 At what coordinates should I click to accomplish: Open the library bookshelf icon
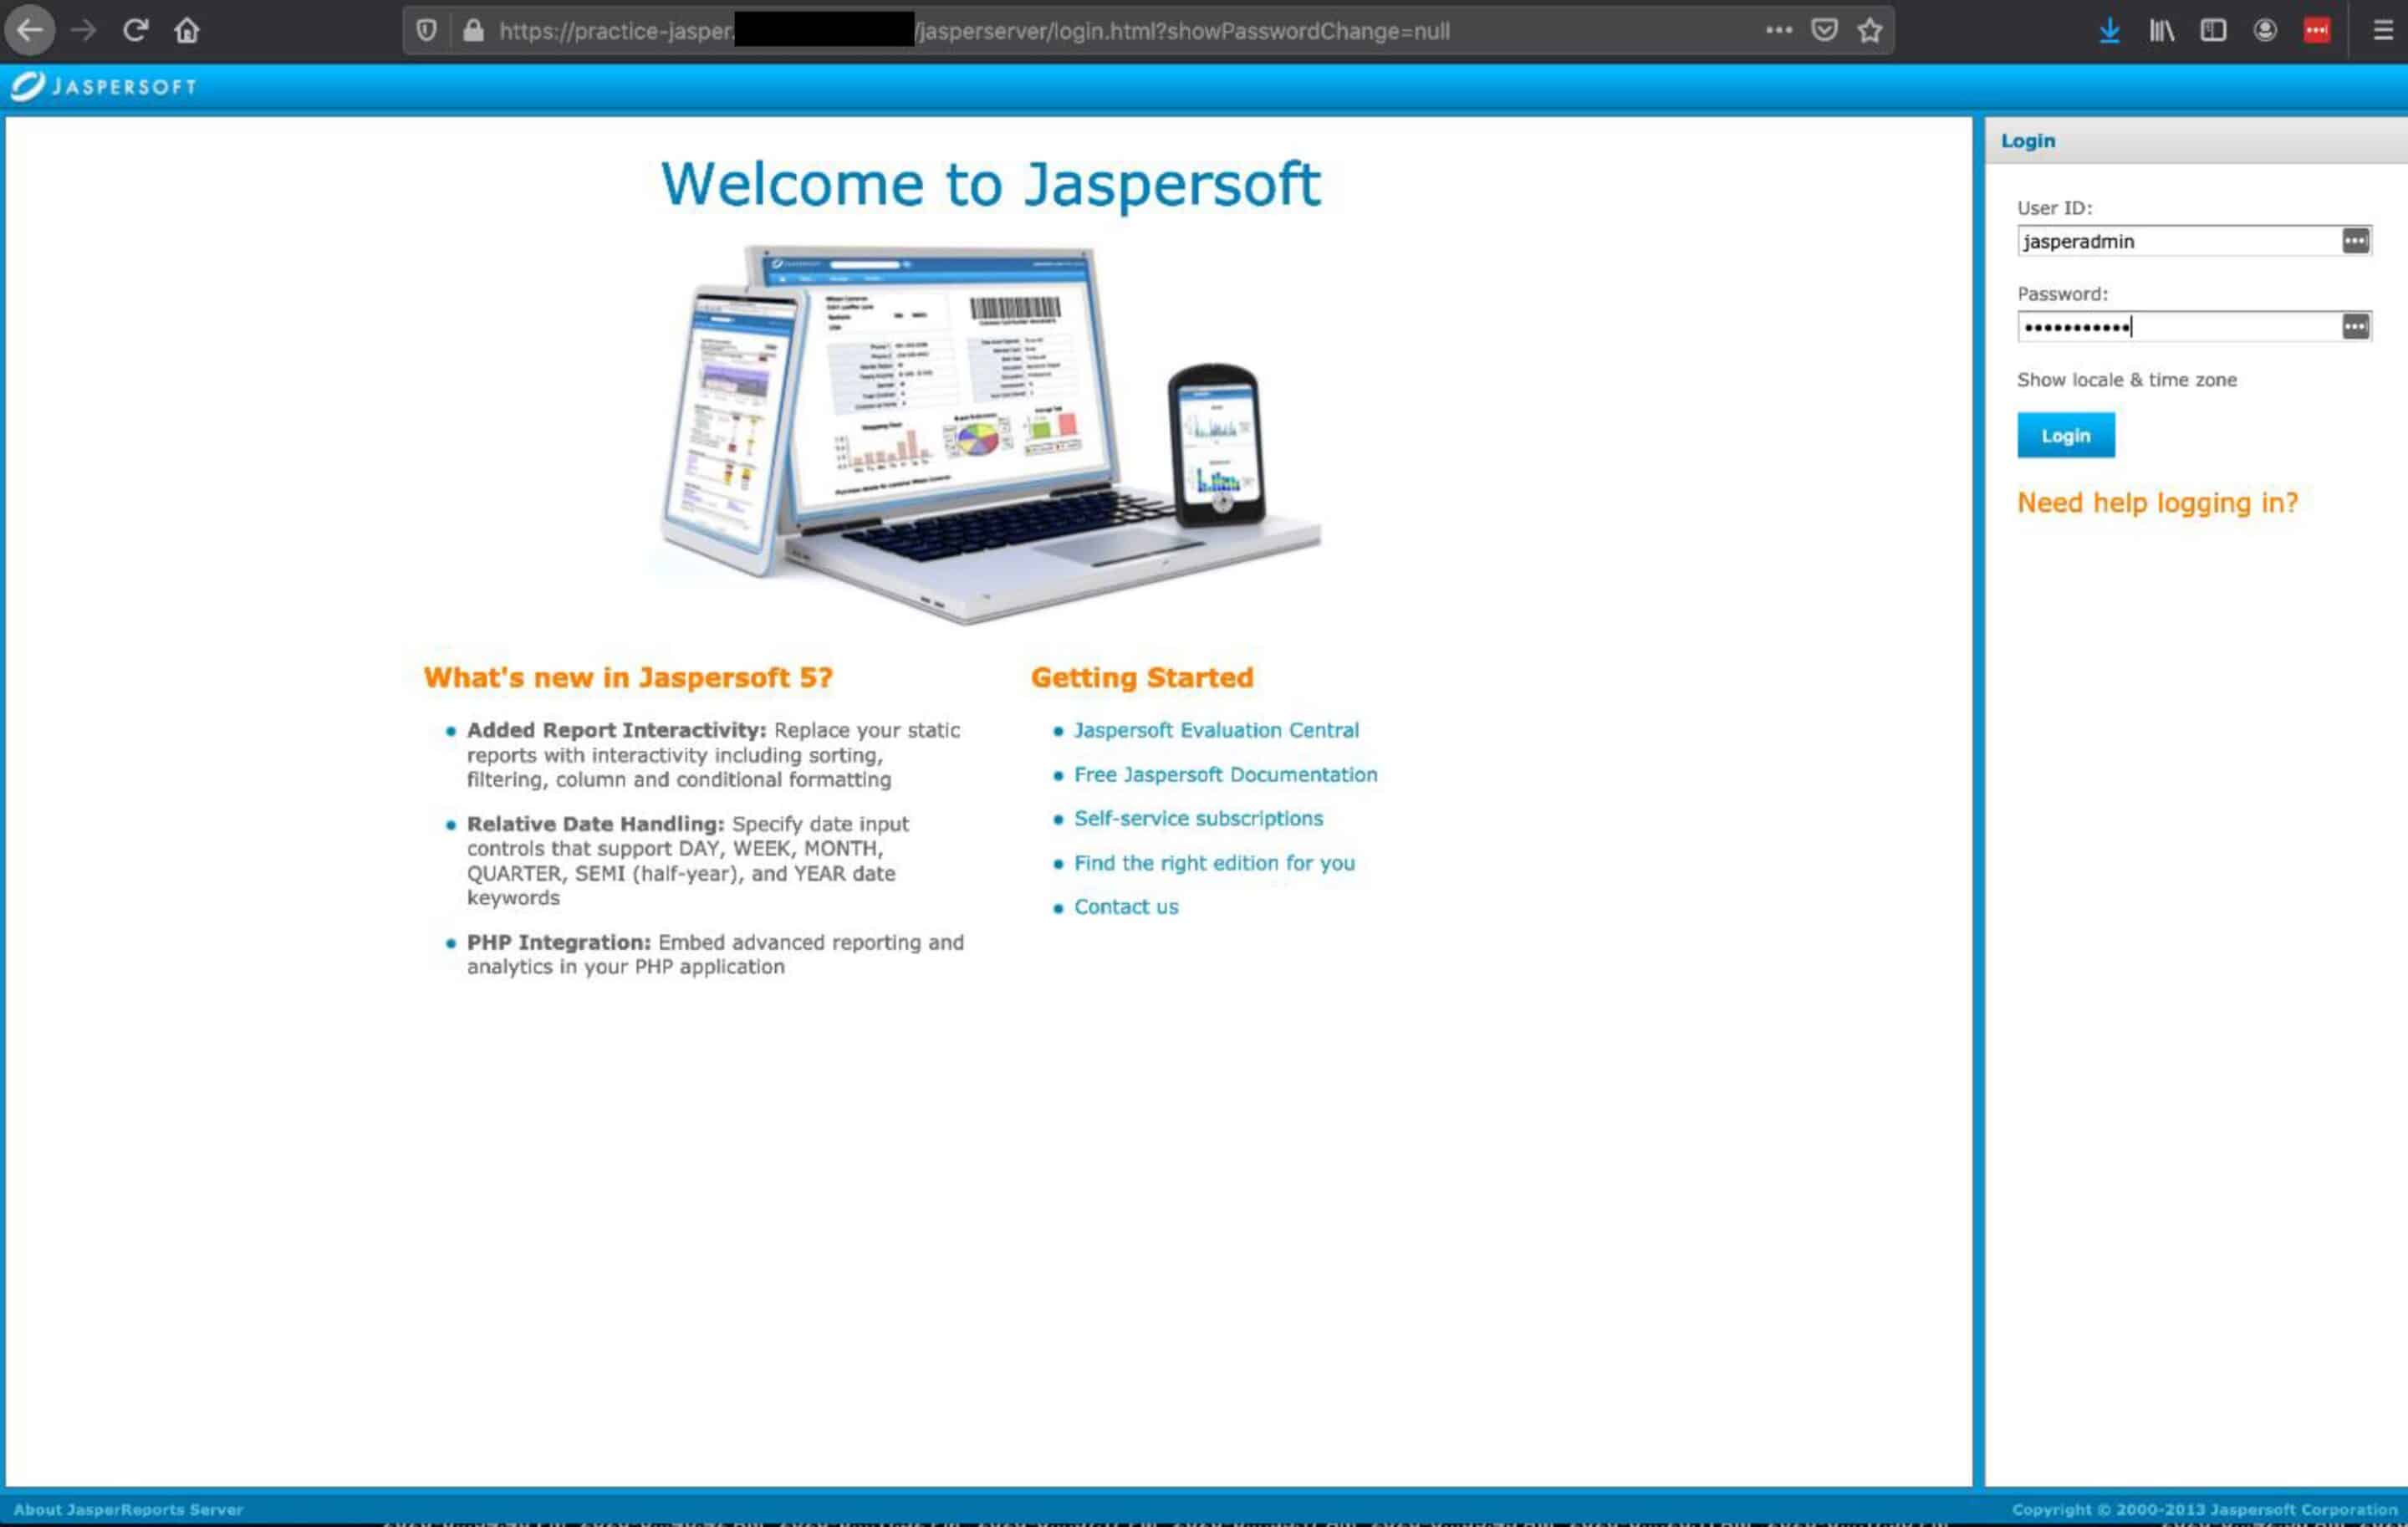click(x=2162, y=31)
